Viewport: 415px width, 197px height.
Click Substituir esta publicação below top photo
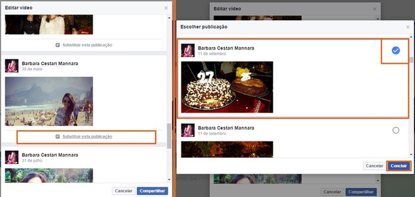click(87, 45)
